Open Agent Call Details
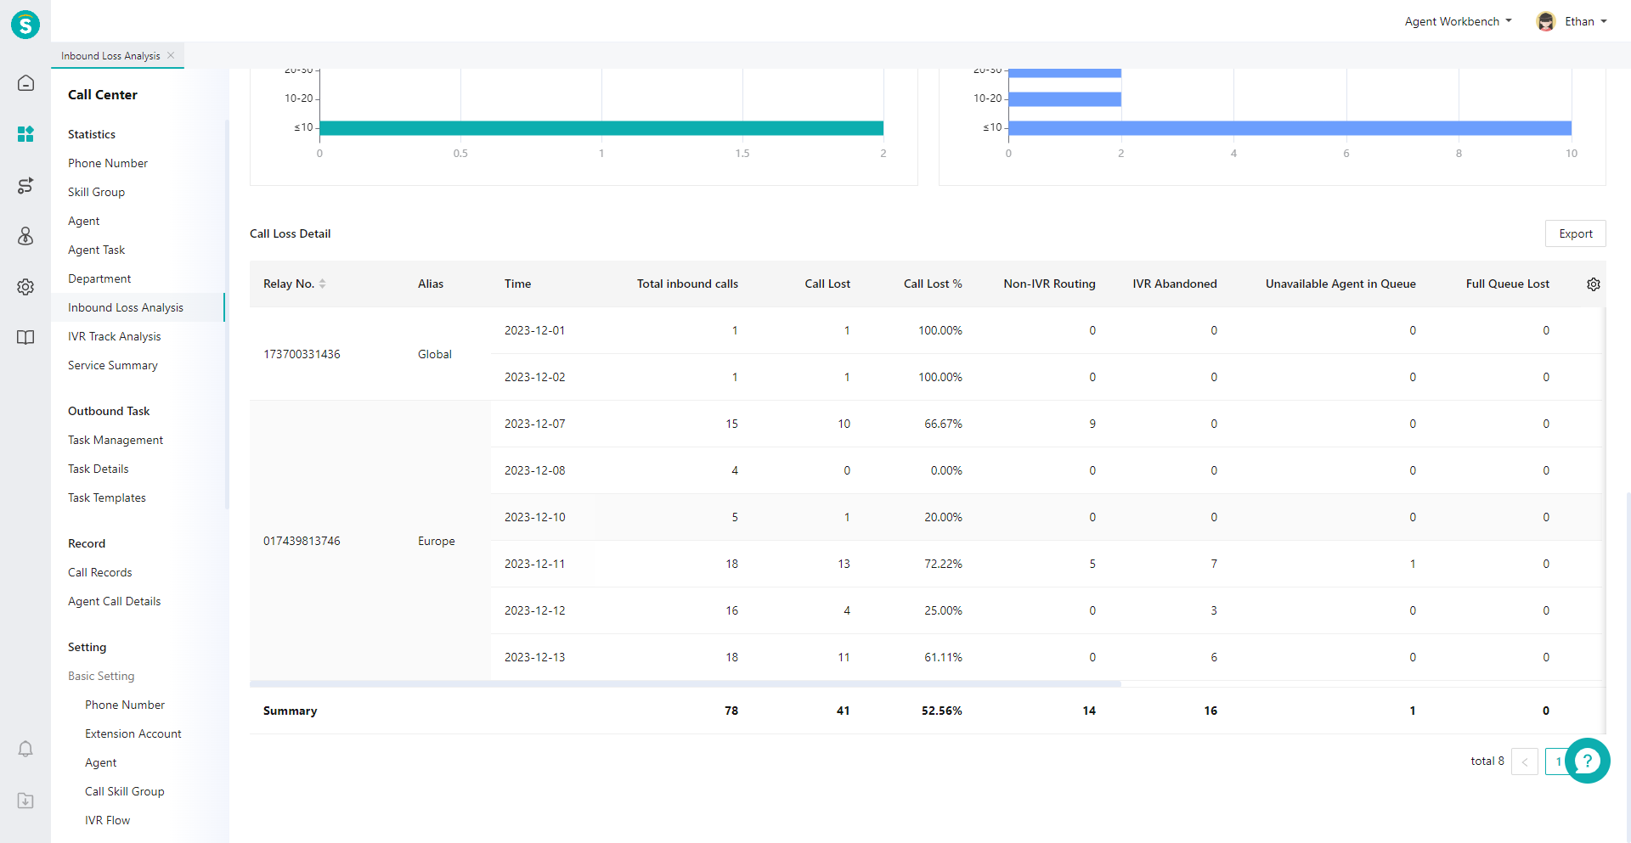 click(114, 601)
